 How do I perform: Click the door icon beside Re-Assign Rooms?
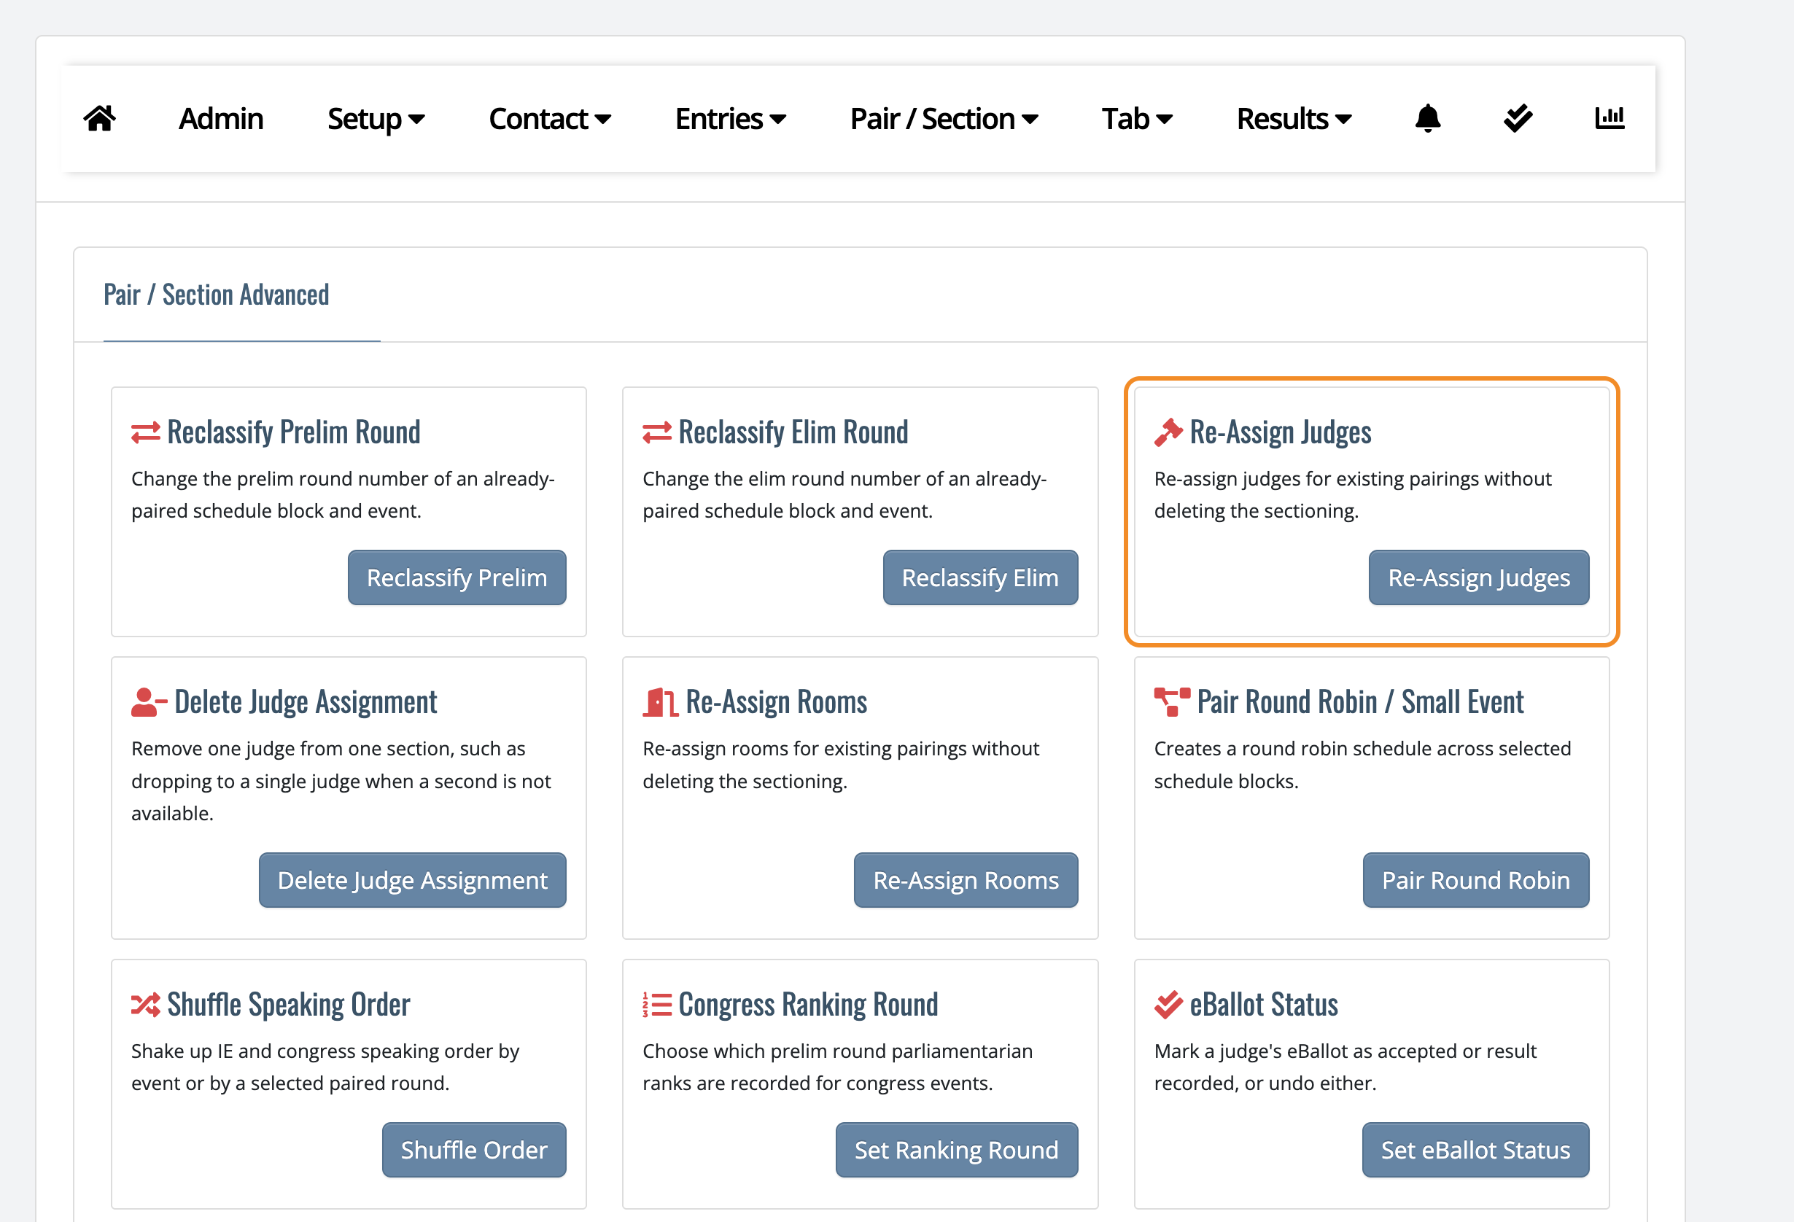(x=660, y=702)
